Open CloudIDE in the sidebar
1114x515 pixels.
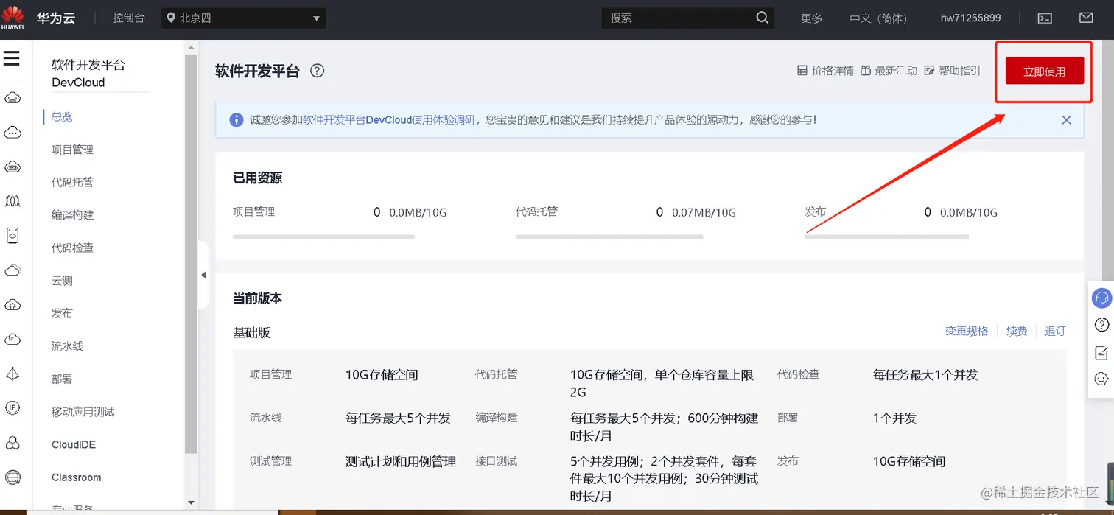pos(74,444)
